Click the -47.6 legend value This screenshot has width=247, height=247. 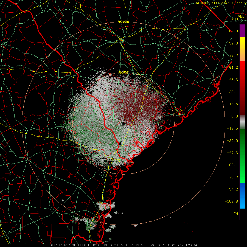tap(232, 153)
